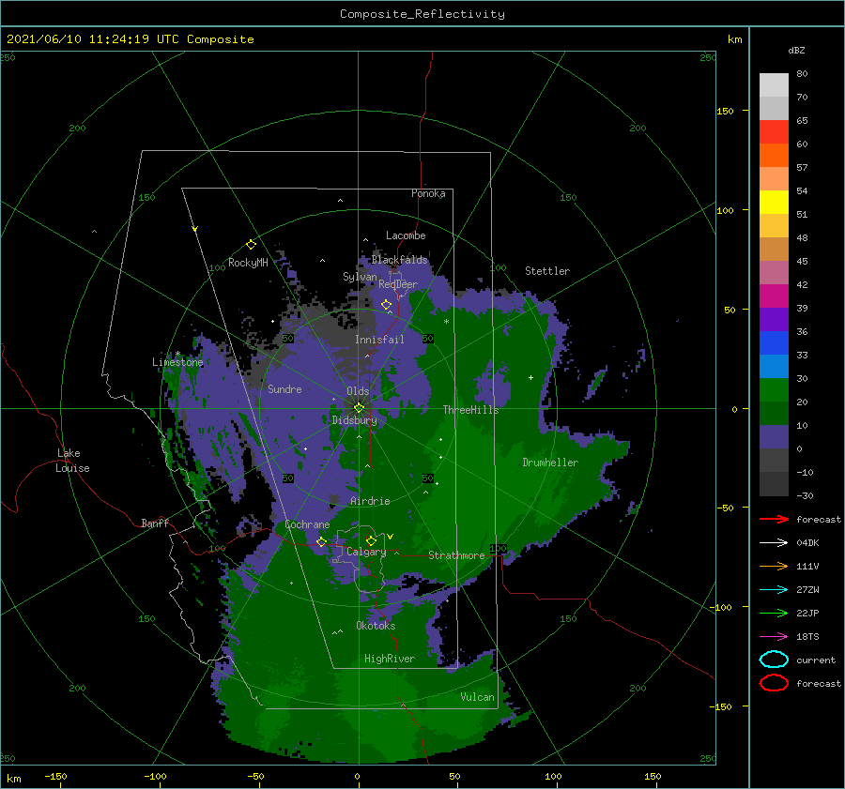Click yellow diamond marker below Cochrane

coord(321,541)
